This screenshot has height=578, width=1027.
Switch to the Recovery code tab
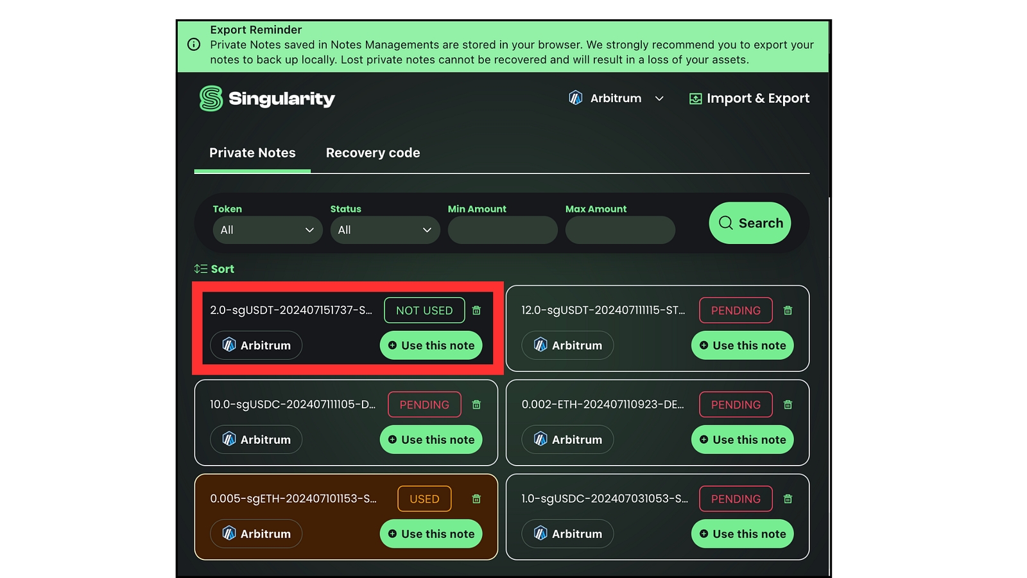pos(372,153)
